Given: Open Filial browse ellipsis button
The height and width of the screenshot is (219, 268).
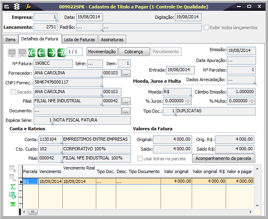Looking at the screenshot, I should coord(126,102).
